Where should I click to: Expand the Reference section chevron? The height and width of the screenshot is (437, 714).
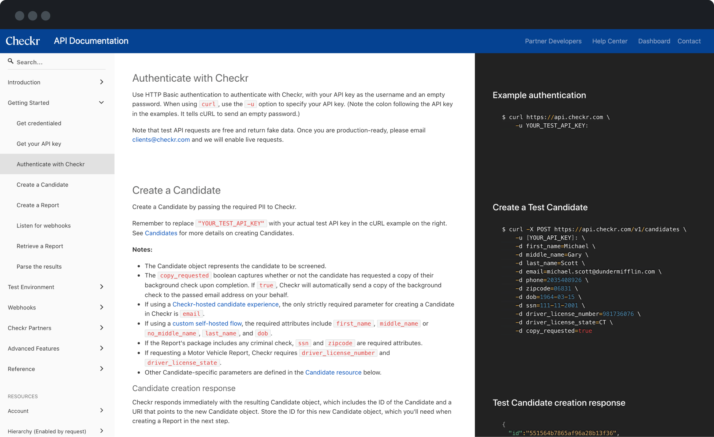pyautogui.click(x=102, y=368)
